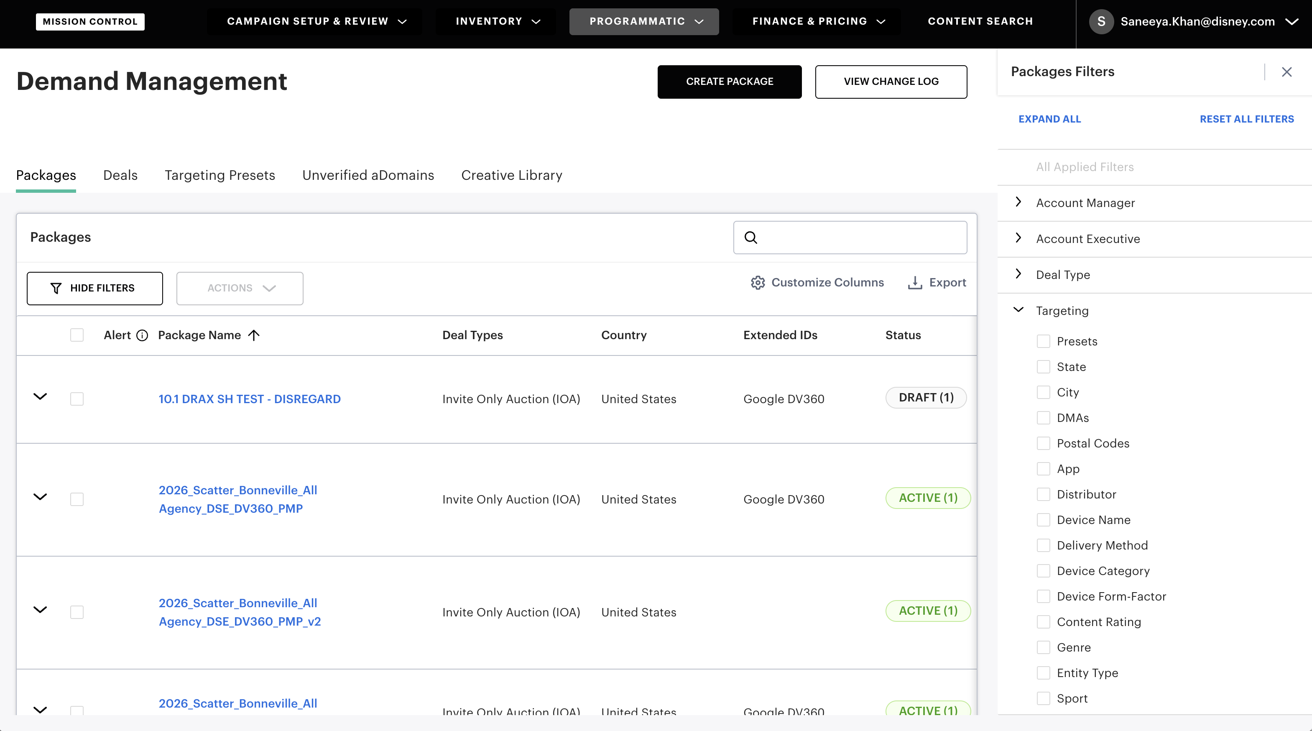Check the Distributor filter checkbox
Screen dimensions: 1312x731
click(x=1044, y=494)
